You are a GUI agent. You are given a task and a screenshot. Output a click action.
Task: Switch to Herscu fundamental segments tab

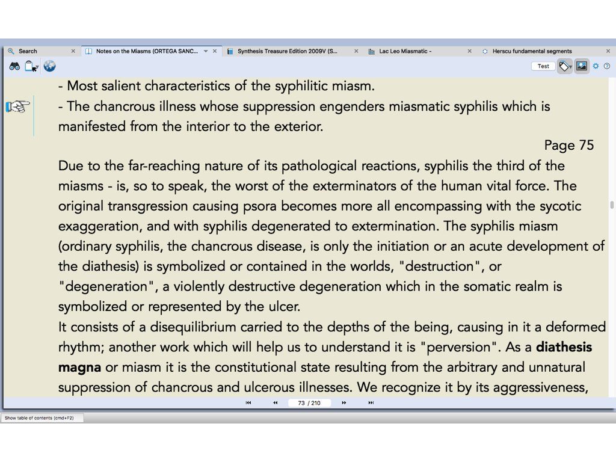[x=532, y=51]
